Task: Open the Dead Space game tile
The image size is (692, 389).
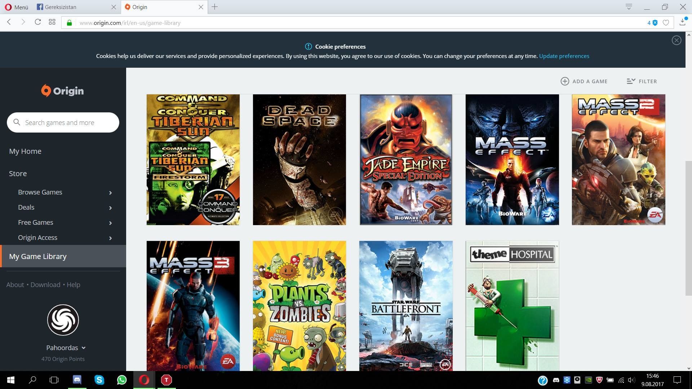Action: click(299, 160)
